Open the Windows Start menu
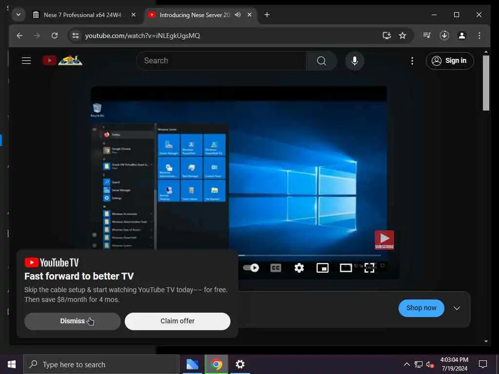The height and width of the screenshot is (374, 499). [x=12, y=364]
